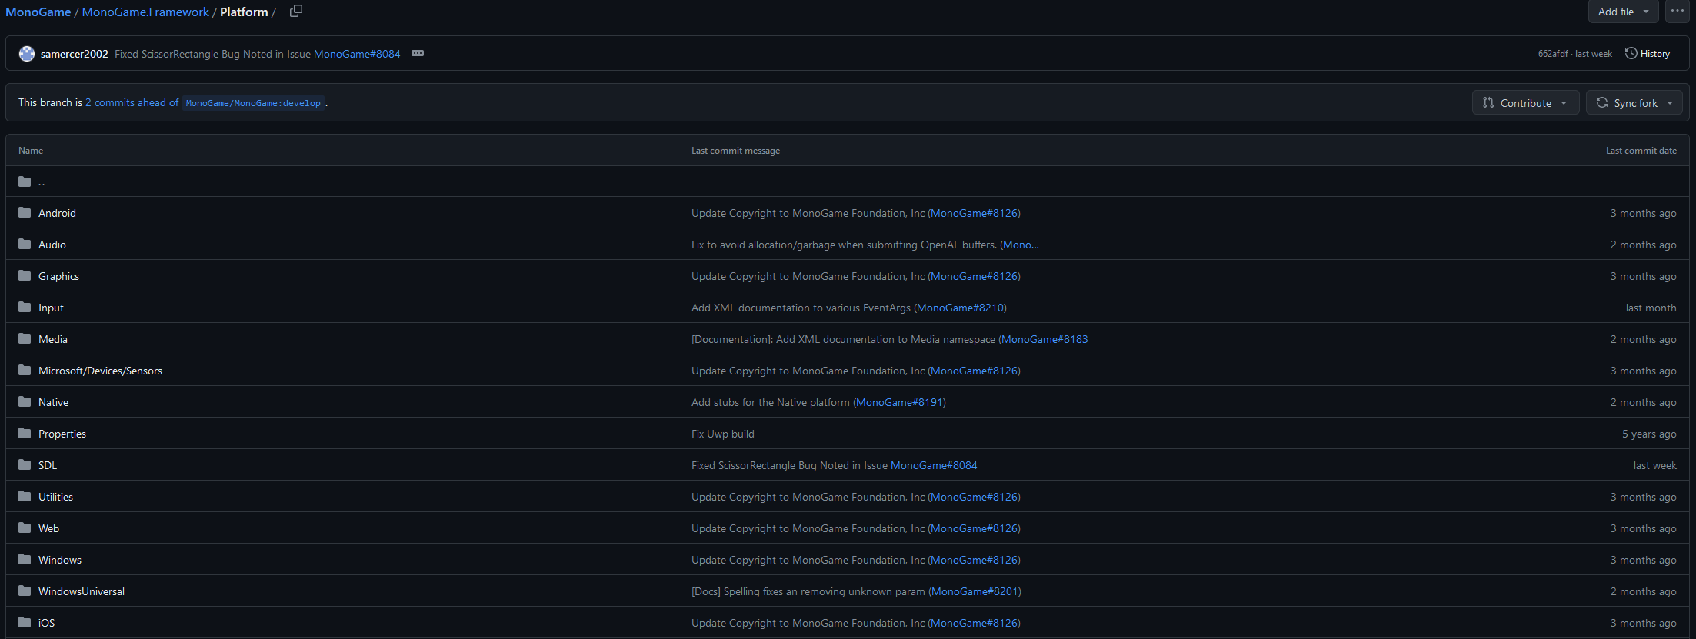Open the Graphics folder
Screen dimensions: 1696x639
[58, 276]
